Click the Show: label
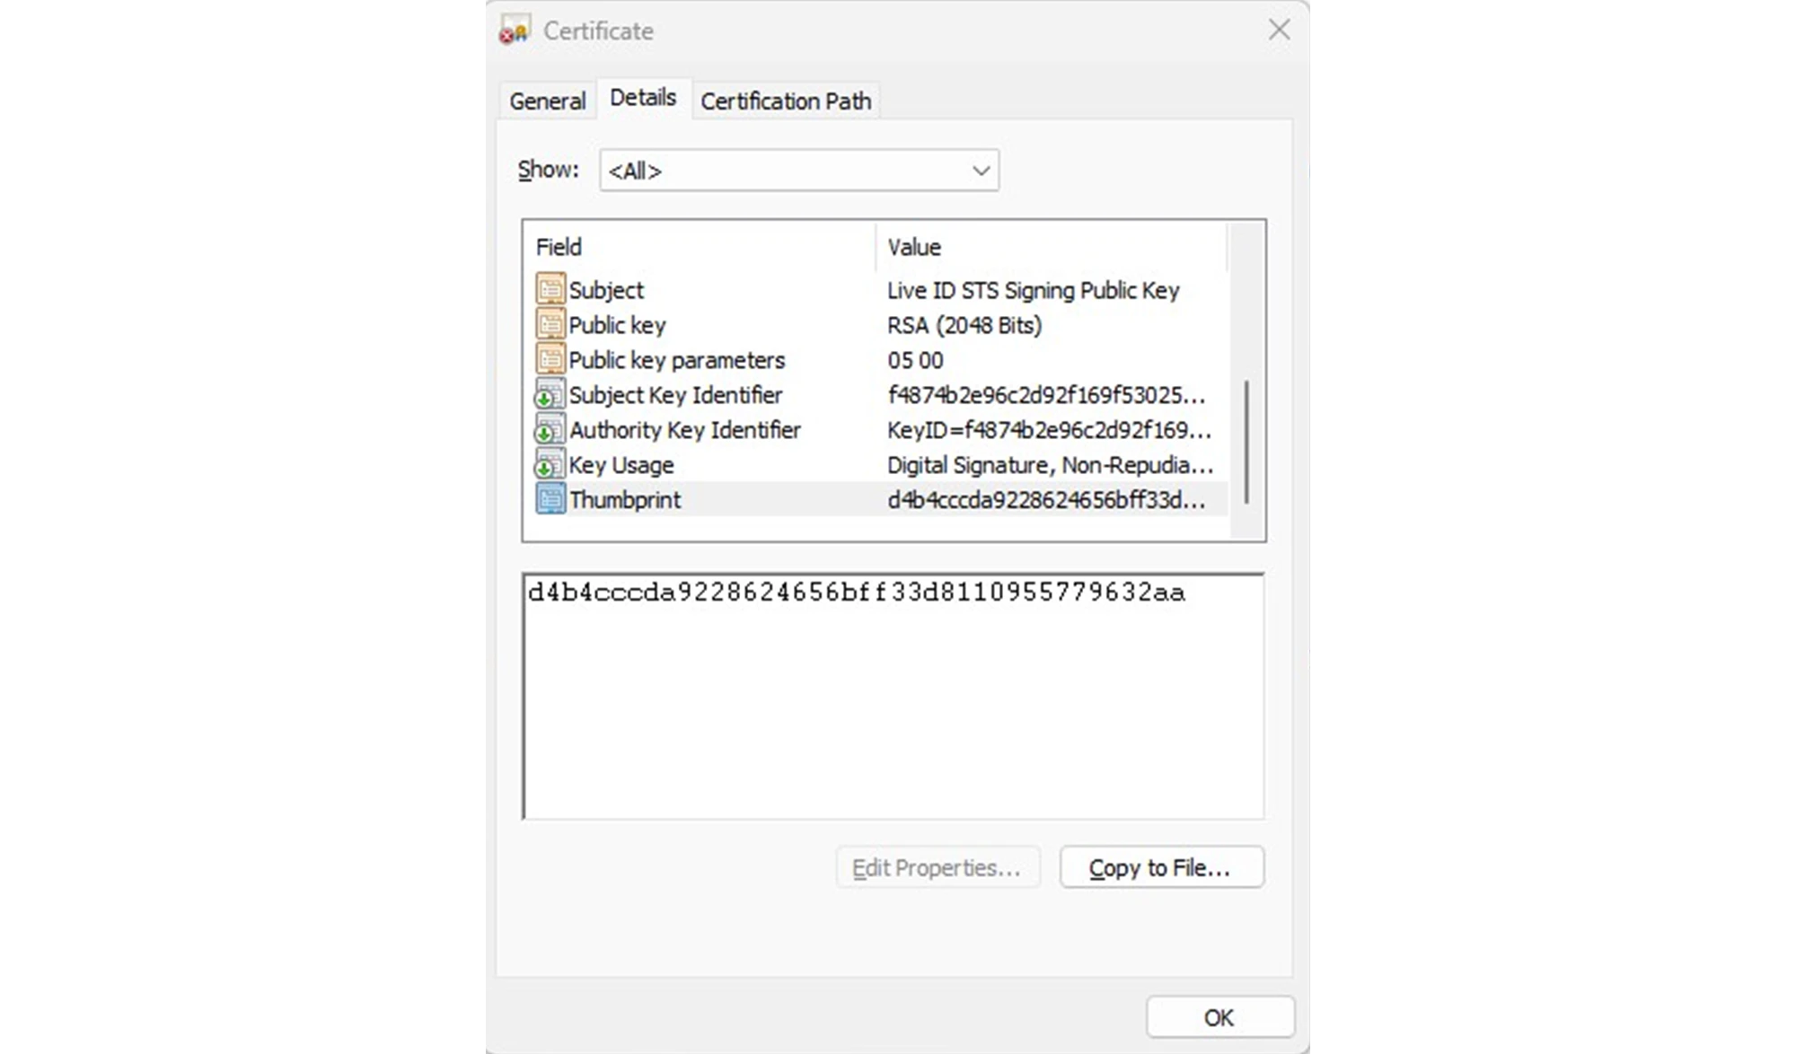 click(548, 170)
